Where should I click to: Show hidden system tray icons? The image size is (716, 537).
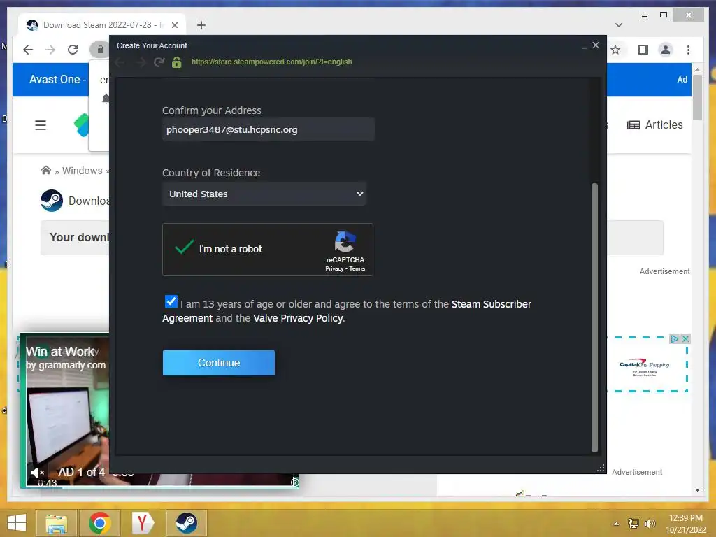pyautogui.click(x=616, y=524)
